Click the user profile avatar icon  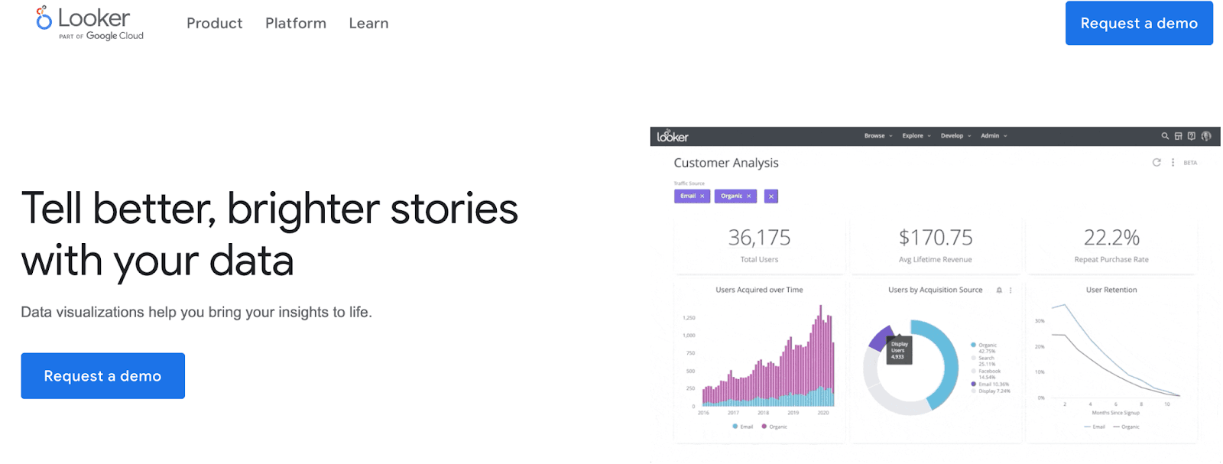click(x=1206, y=136)
